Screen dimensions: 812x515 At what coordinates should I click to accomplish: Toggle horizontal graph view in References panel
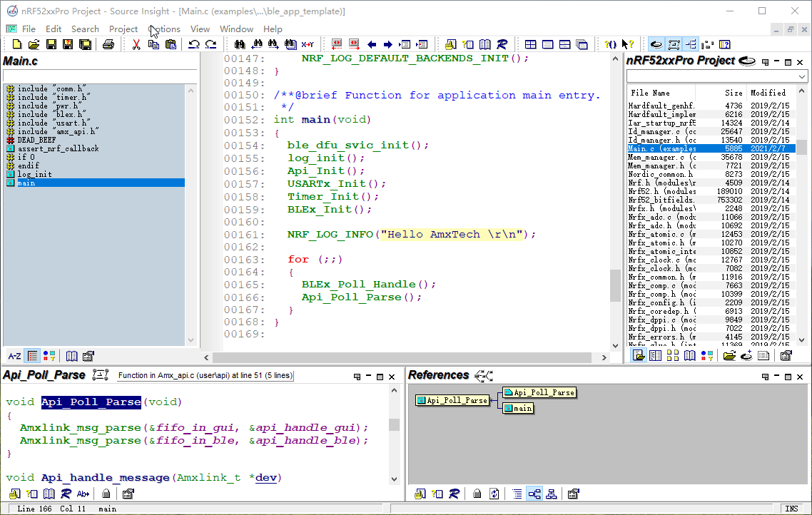[x=534, y=494]
